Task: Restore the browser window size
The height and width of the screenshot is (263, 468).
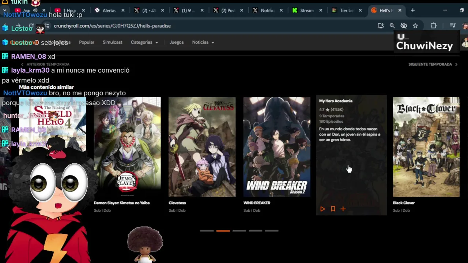Action: [461, 11]
